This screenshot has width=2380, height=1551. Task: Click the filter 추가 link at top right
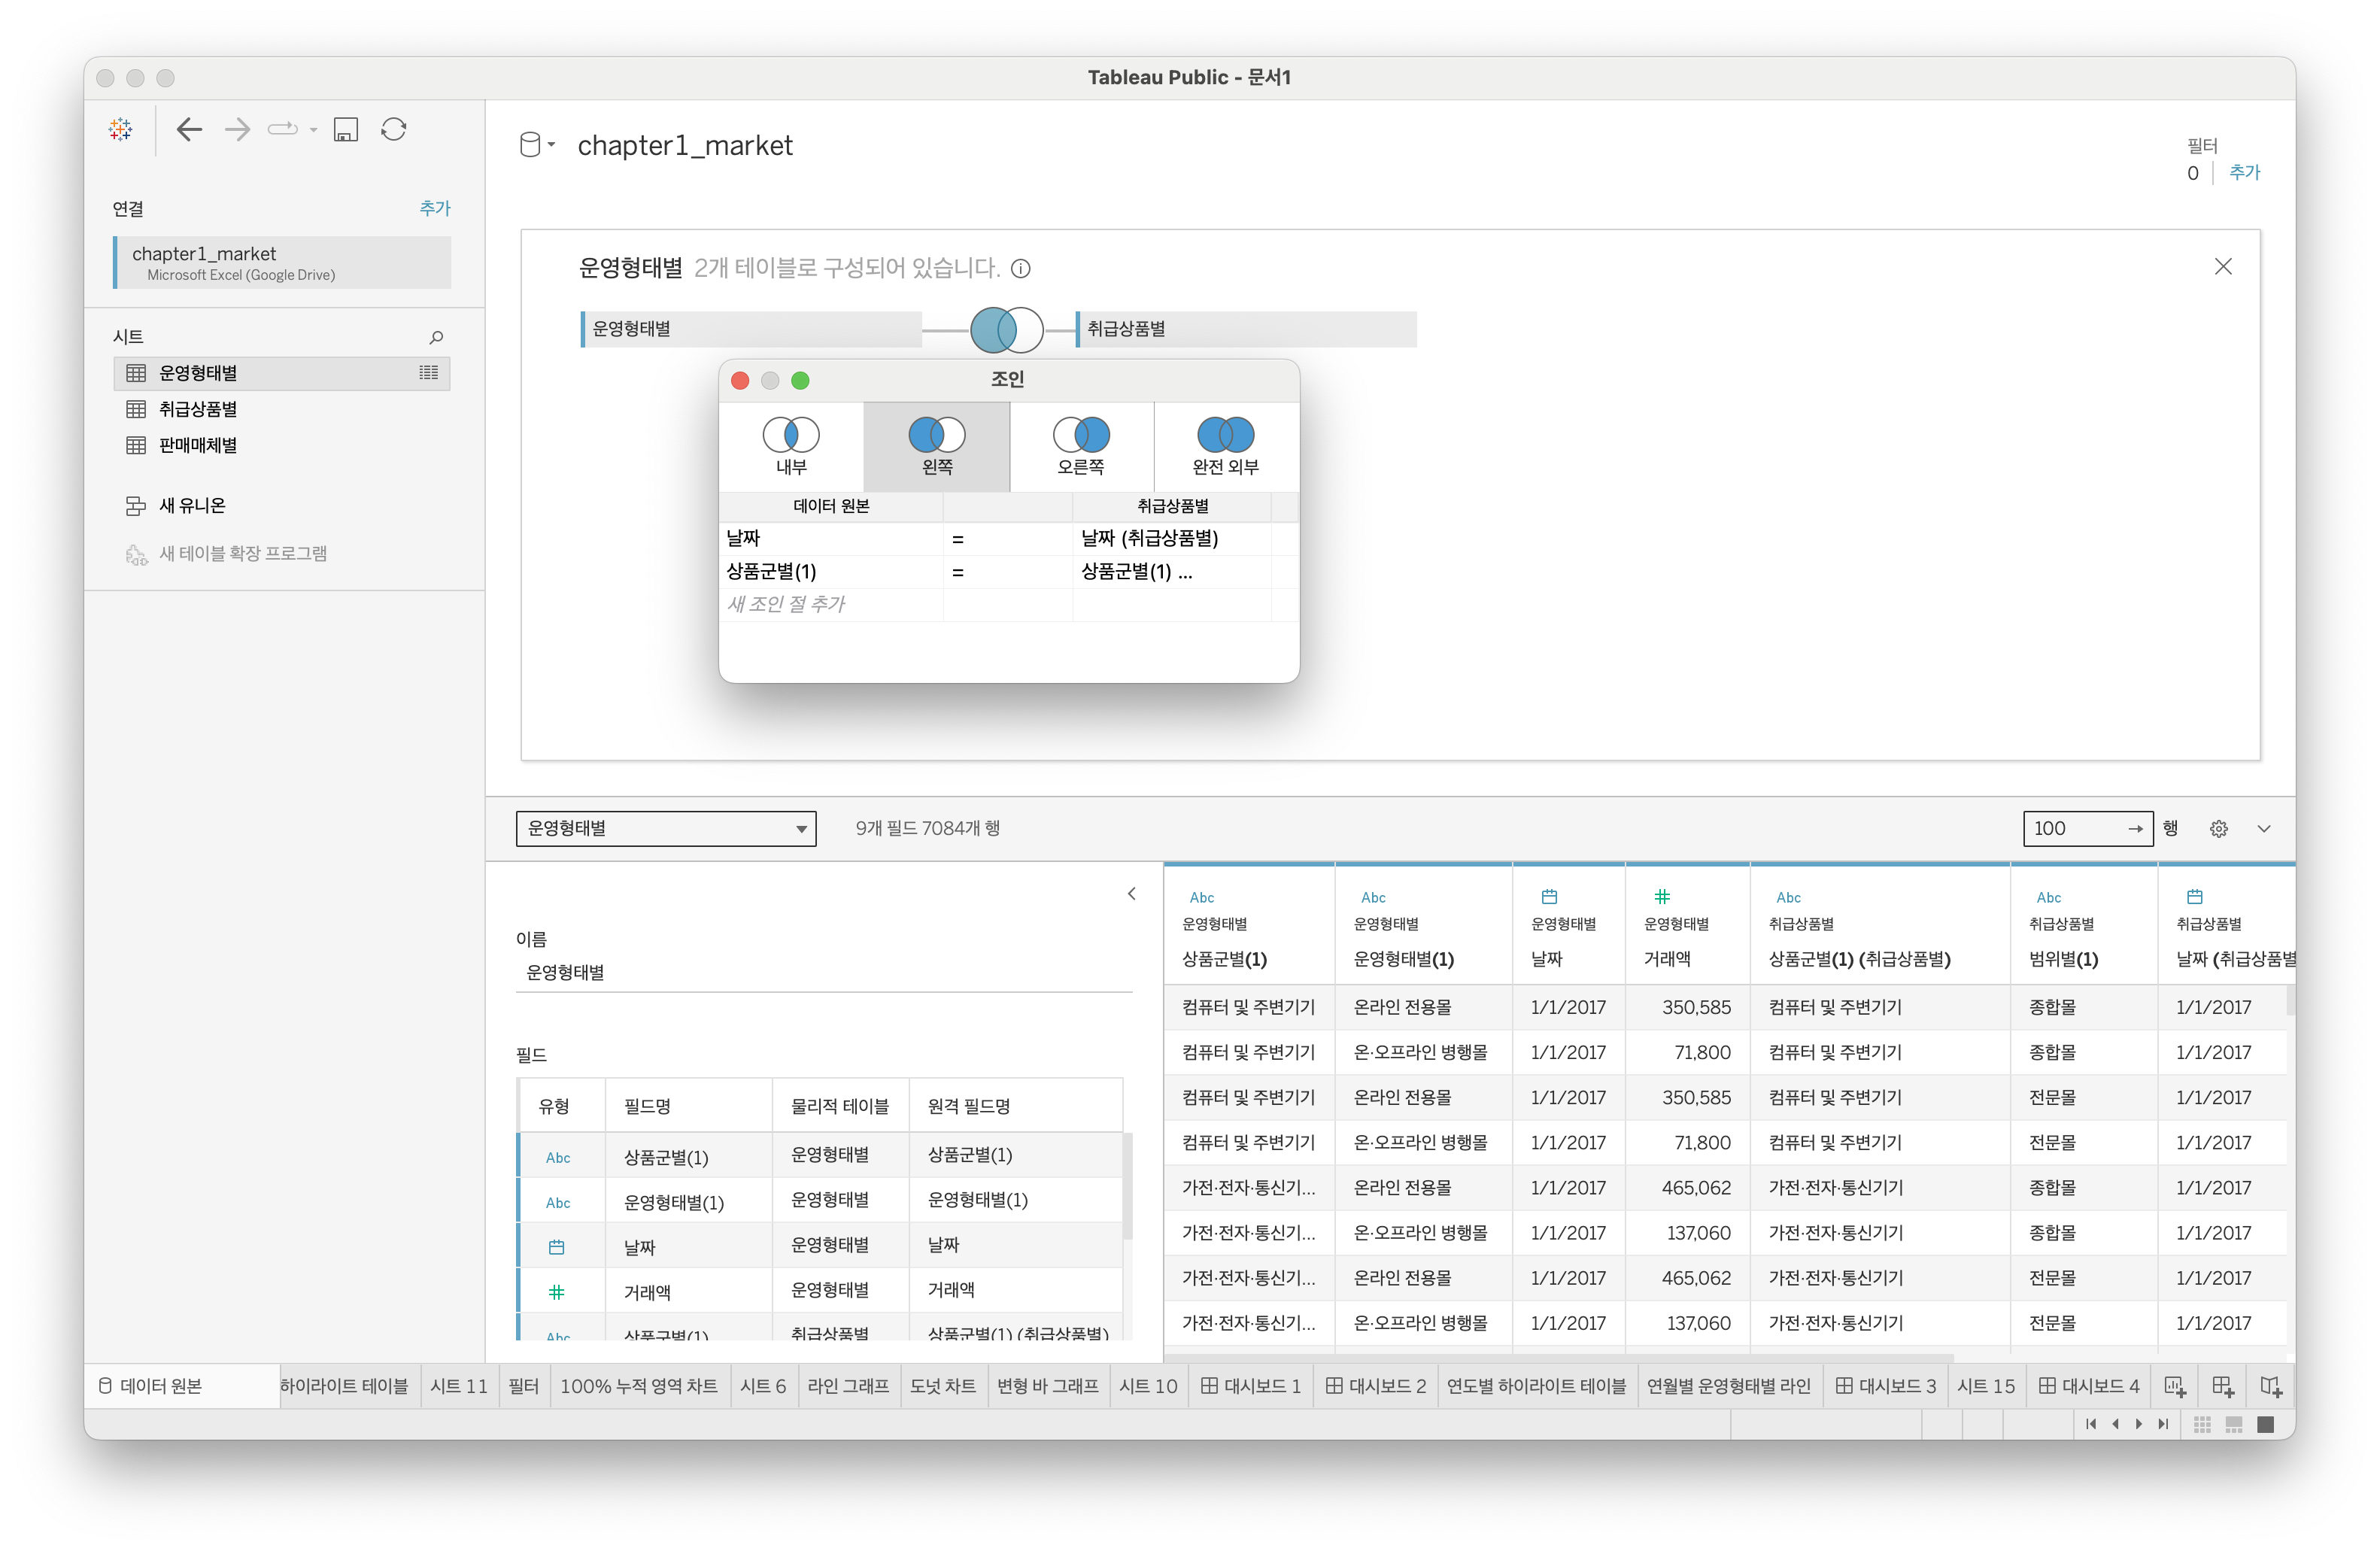[2243, 172]
